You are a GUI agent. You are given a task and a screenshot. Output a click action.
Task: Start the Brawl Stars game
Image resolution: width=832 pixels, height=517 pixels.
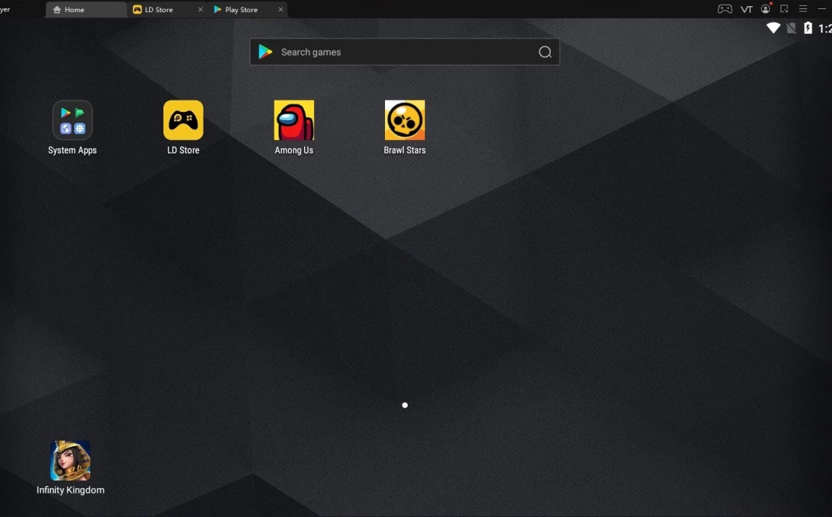tap(405, 121)
